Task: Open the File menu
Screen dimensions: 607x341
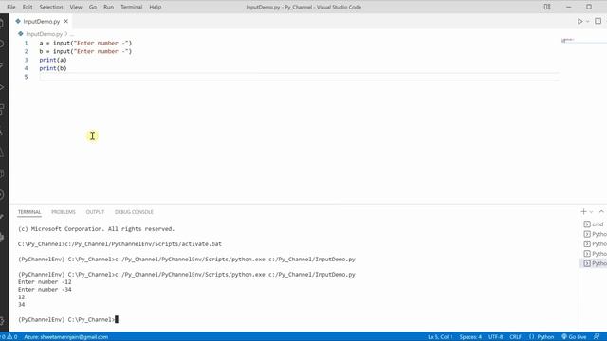Action: (11, 7)
